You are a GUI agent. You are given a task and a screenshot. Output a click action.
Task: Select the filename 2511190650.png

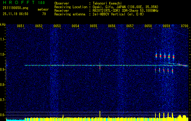tap(15, 8)
